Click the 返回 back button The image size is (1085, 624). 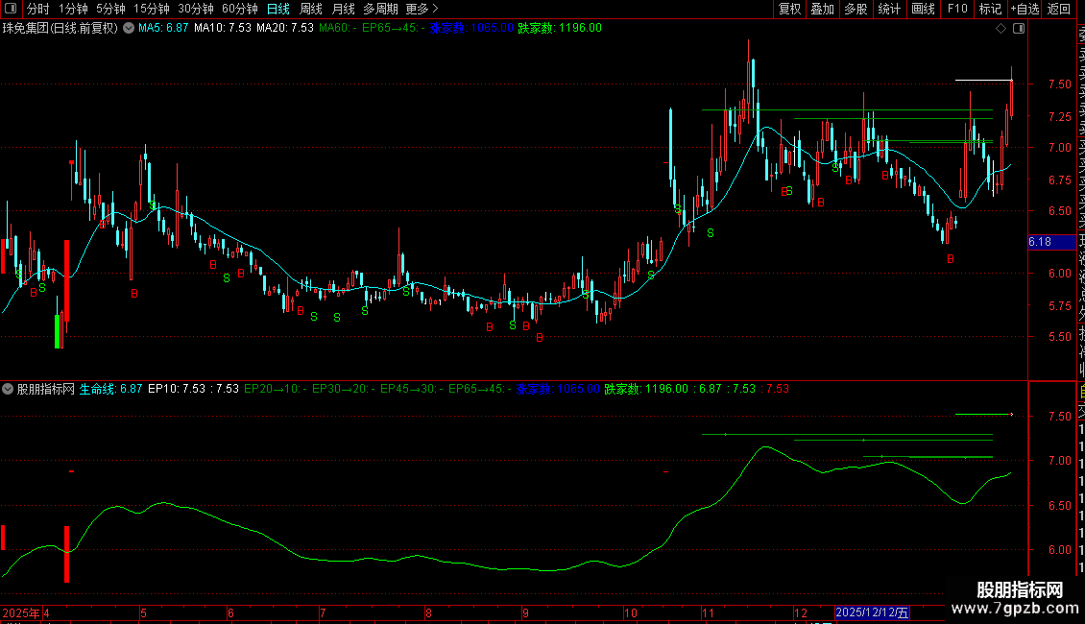[1059, 9]
